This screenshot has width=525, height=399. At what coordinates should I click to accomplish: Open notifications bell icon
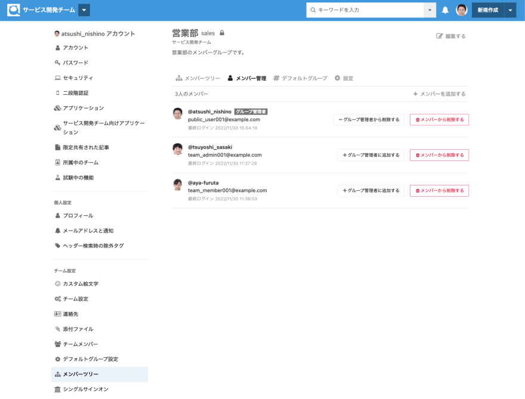tap(445, 10)
